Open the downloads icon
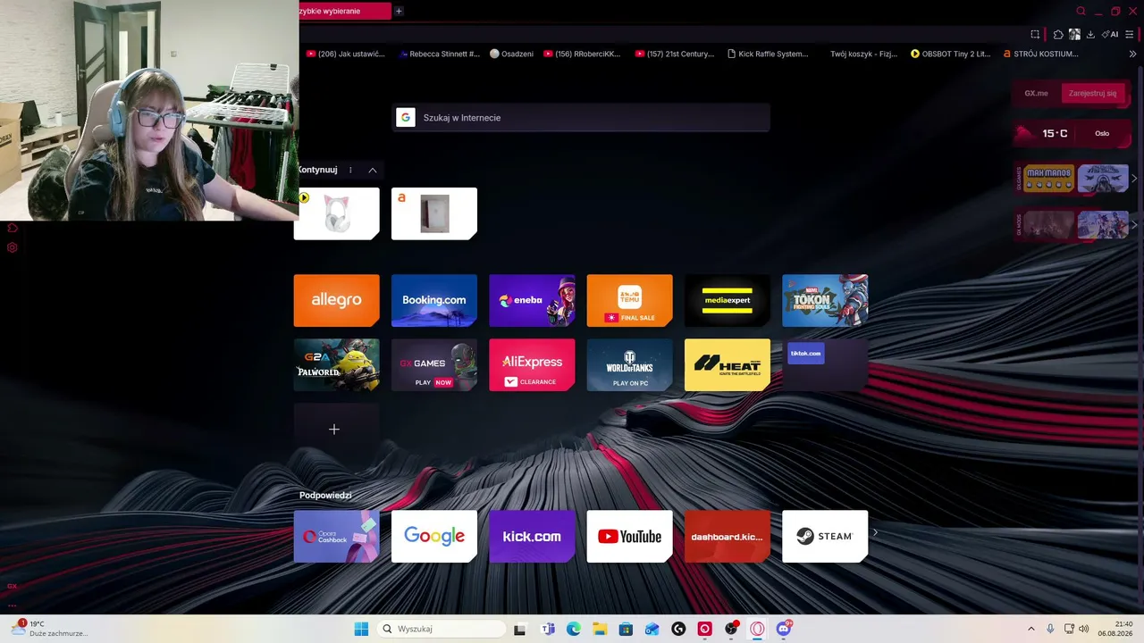The image size is (1144, 643). (1090, 34)
